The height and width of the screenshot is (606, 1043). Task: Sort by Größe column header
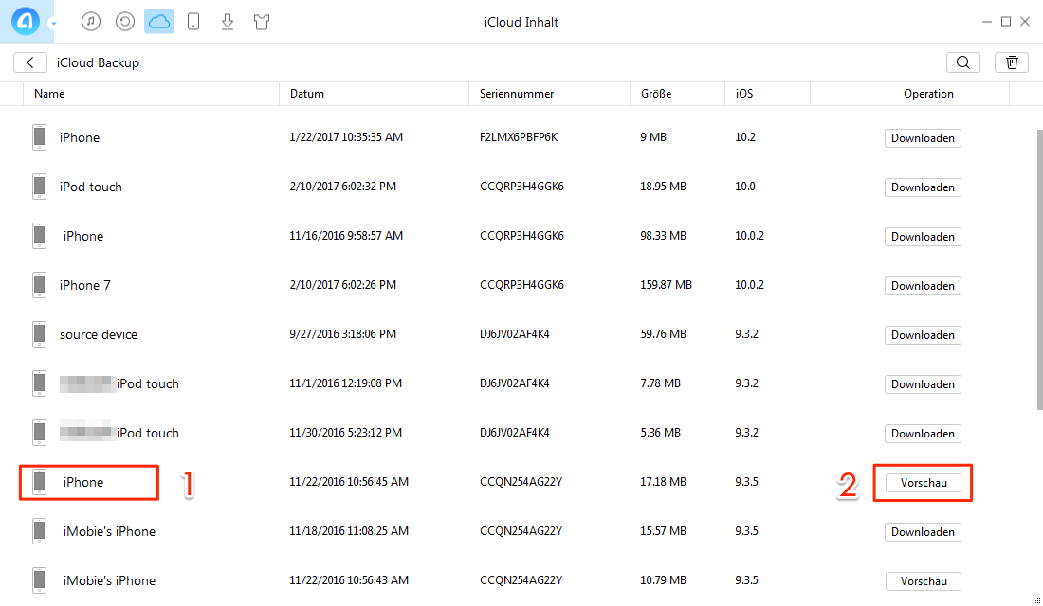coord(656,94)
